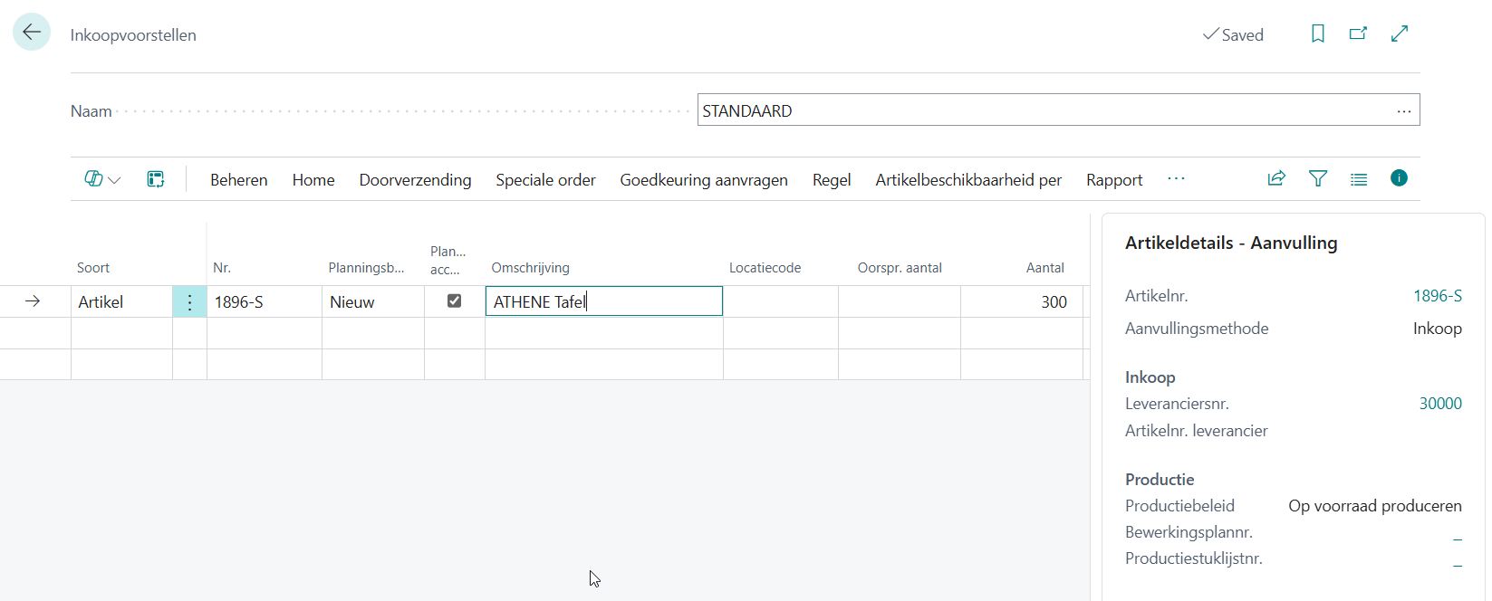Click the Locatiecode column header

coord(765,268)
